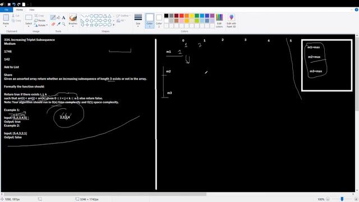
Task: Click the Brushes tool icon
Action: (x=73, y=18)
